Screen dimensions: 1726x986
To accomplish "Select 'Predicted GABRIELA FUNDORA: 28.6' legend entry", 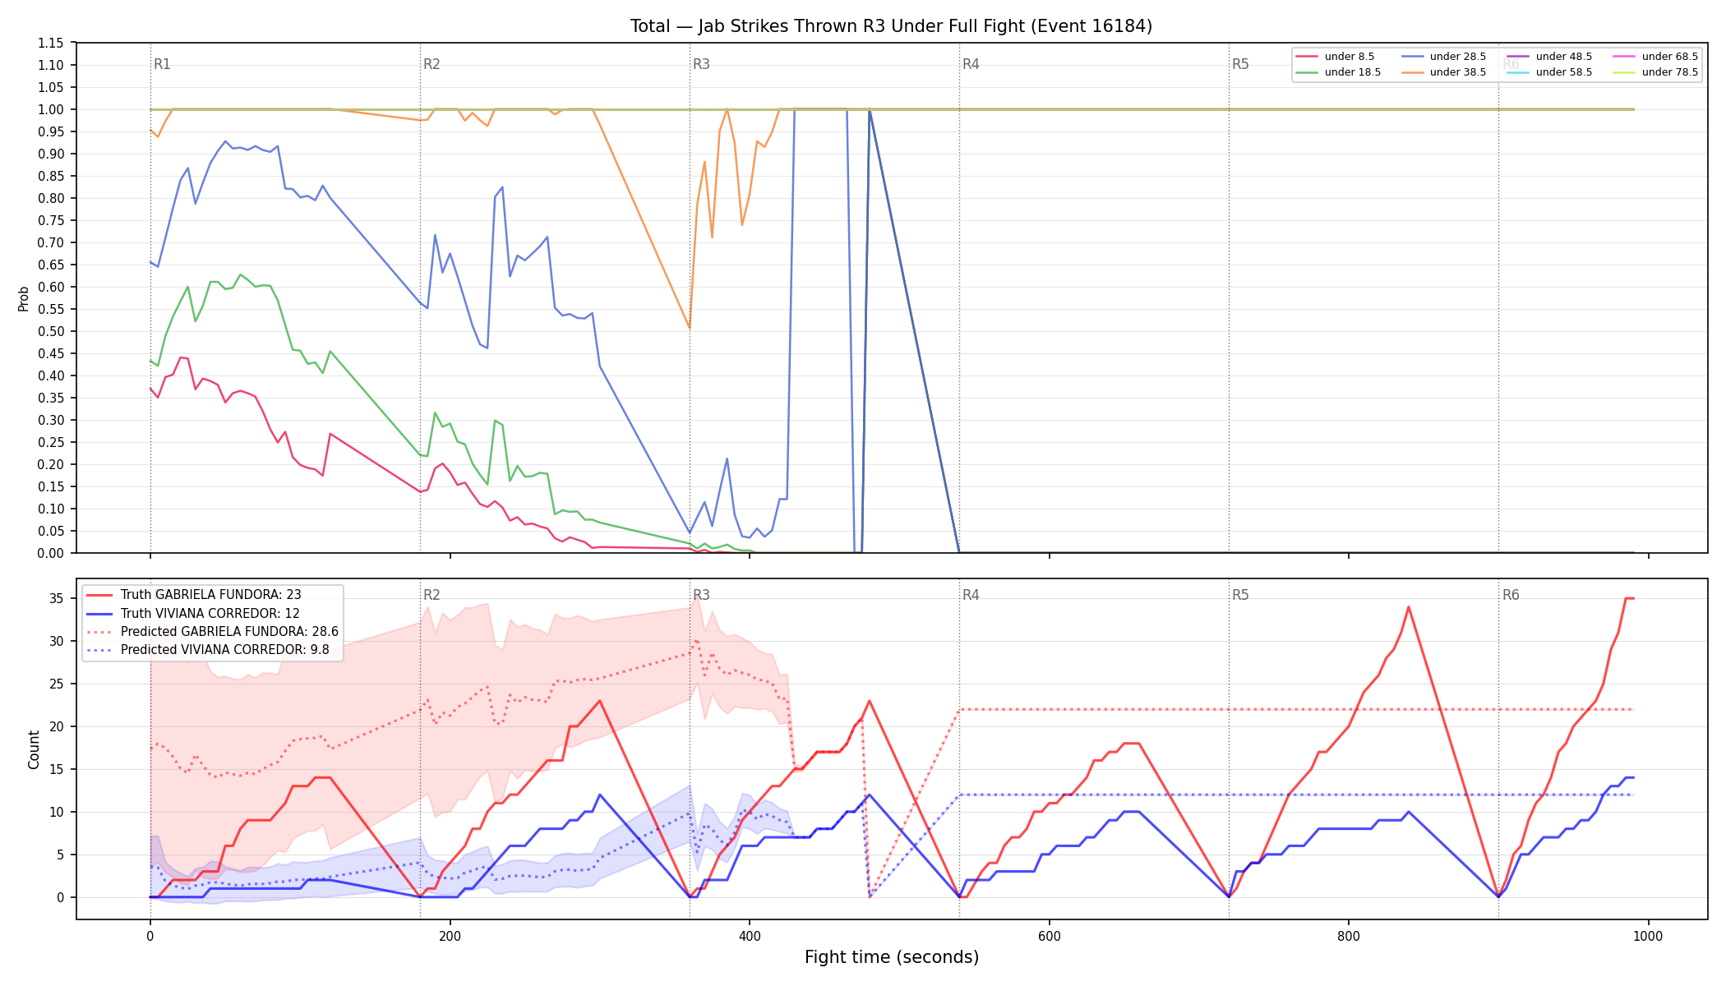I will [x=229, y=632].
